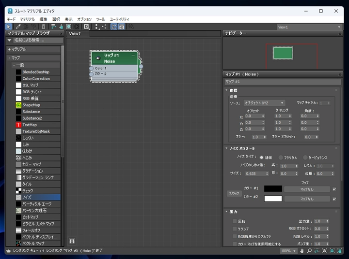Screen dimensions: 349x259
Task: Click the スワップ button
Action: [x=234, y=194]
